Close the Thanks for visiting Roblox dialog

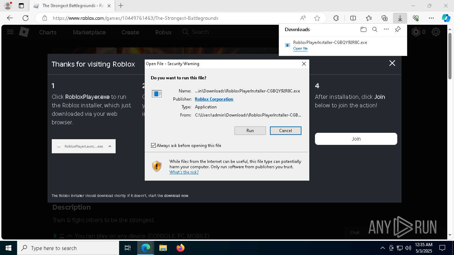pos(392,63)
